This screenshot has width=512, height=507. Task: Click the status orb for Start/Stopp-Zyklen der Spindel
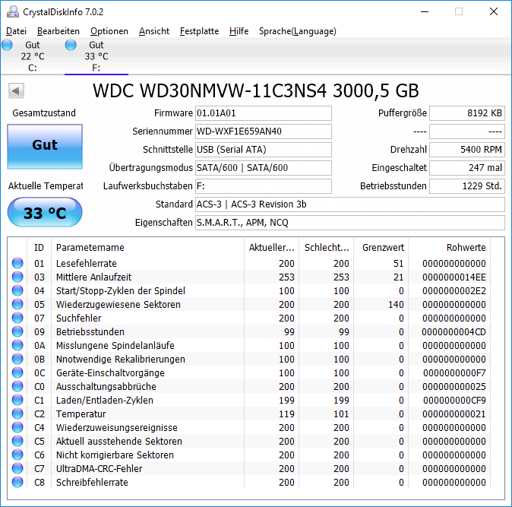point(17,290)
